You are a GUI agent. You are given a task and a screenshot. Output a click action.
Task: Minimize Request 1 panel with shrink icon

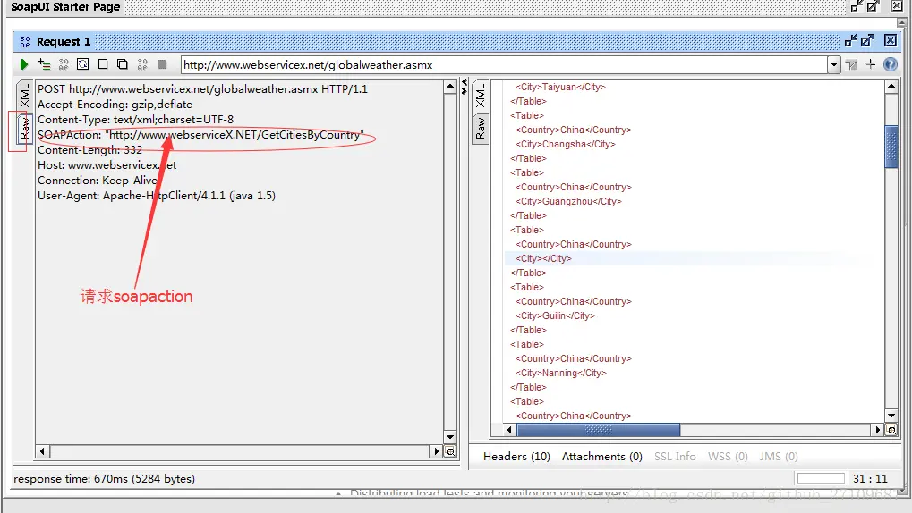pyautogui.click(x=851, y=41)
